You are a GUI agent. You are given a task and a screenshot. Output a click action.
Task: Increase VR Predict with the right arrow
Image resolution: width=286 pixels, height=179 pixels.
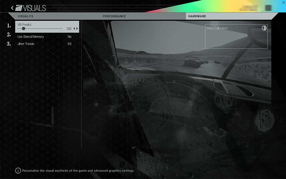(77, 29)
